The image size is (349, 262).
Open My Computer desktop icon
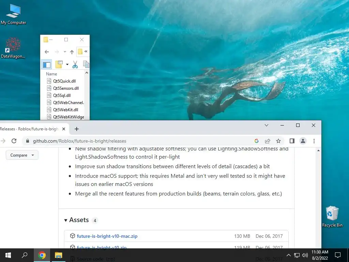(x=13, y=14)
